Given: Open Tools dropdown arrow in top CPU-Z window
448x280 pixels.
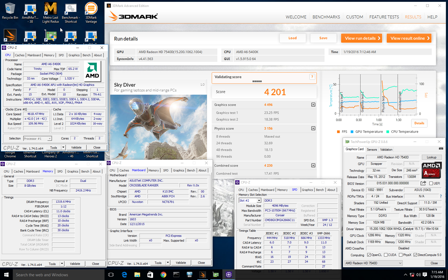Looking at the screenshot, I should (x=63, y=147).
